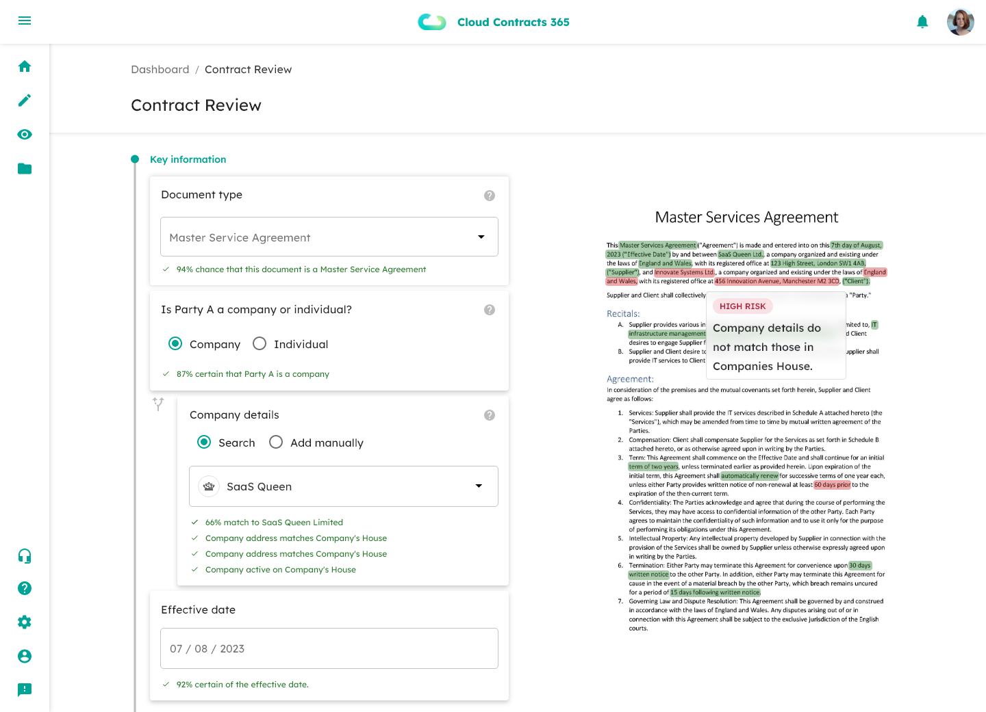Open the settings gear icon

(x=25, y=622)
